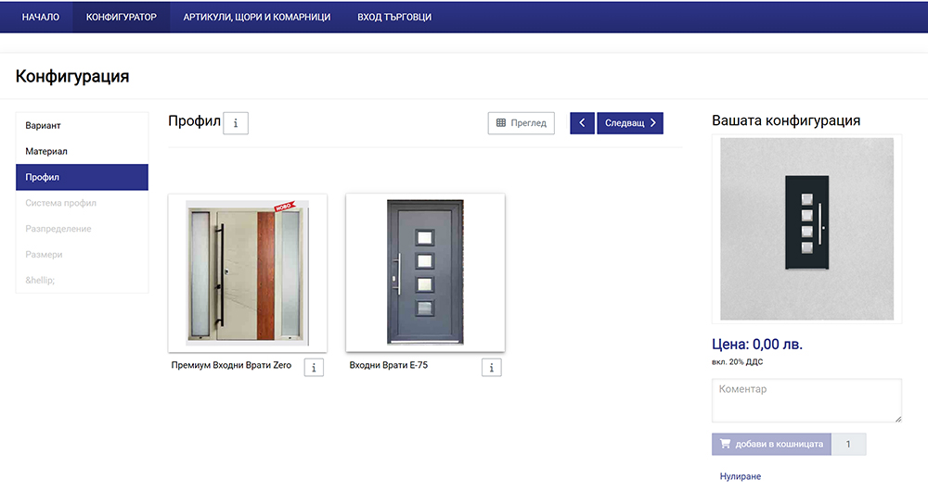Select the КОНФИГУРАТОР menu item
928x503 pixels.
point(121,17)
